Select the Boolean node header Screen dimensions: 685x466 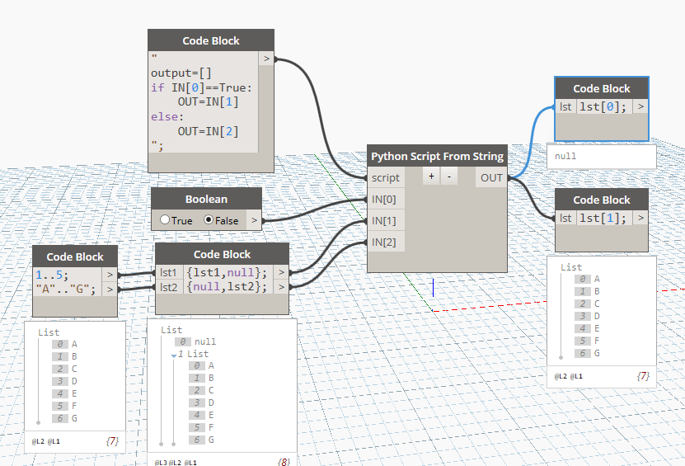point(206,199)
